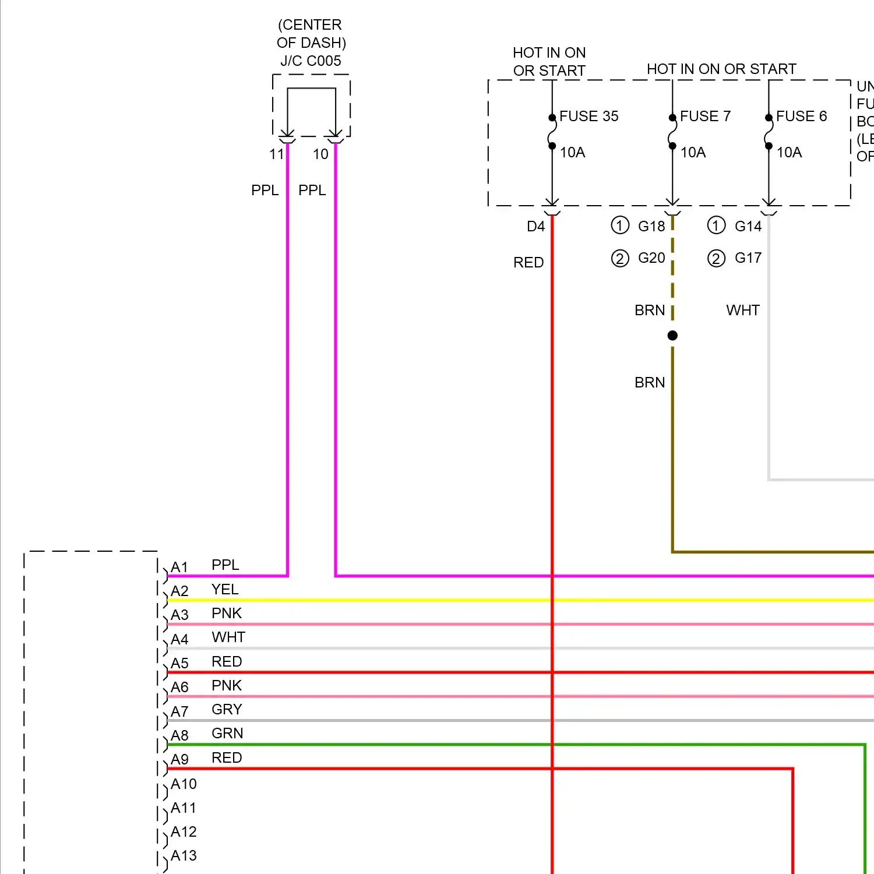Click the A5 RED wire label
Screen dimensions: 874x874
(x=227, y=662)
